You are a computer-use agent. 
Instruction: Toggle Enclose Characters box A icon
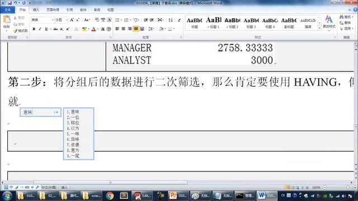click(x=110, y=20)
